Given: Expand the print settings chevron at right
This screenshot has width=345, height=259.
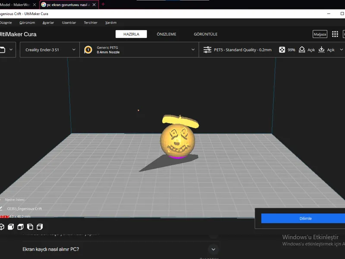Looking at the screenshot, I should (341, 50).
